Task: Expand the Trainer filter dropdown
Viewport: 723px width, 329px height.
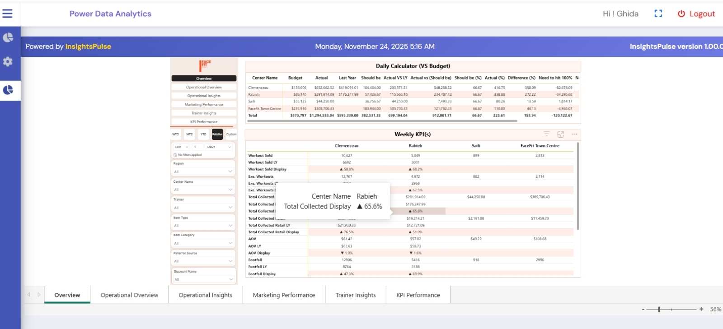Action: (203, 208)
